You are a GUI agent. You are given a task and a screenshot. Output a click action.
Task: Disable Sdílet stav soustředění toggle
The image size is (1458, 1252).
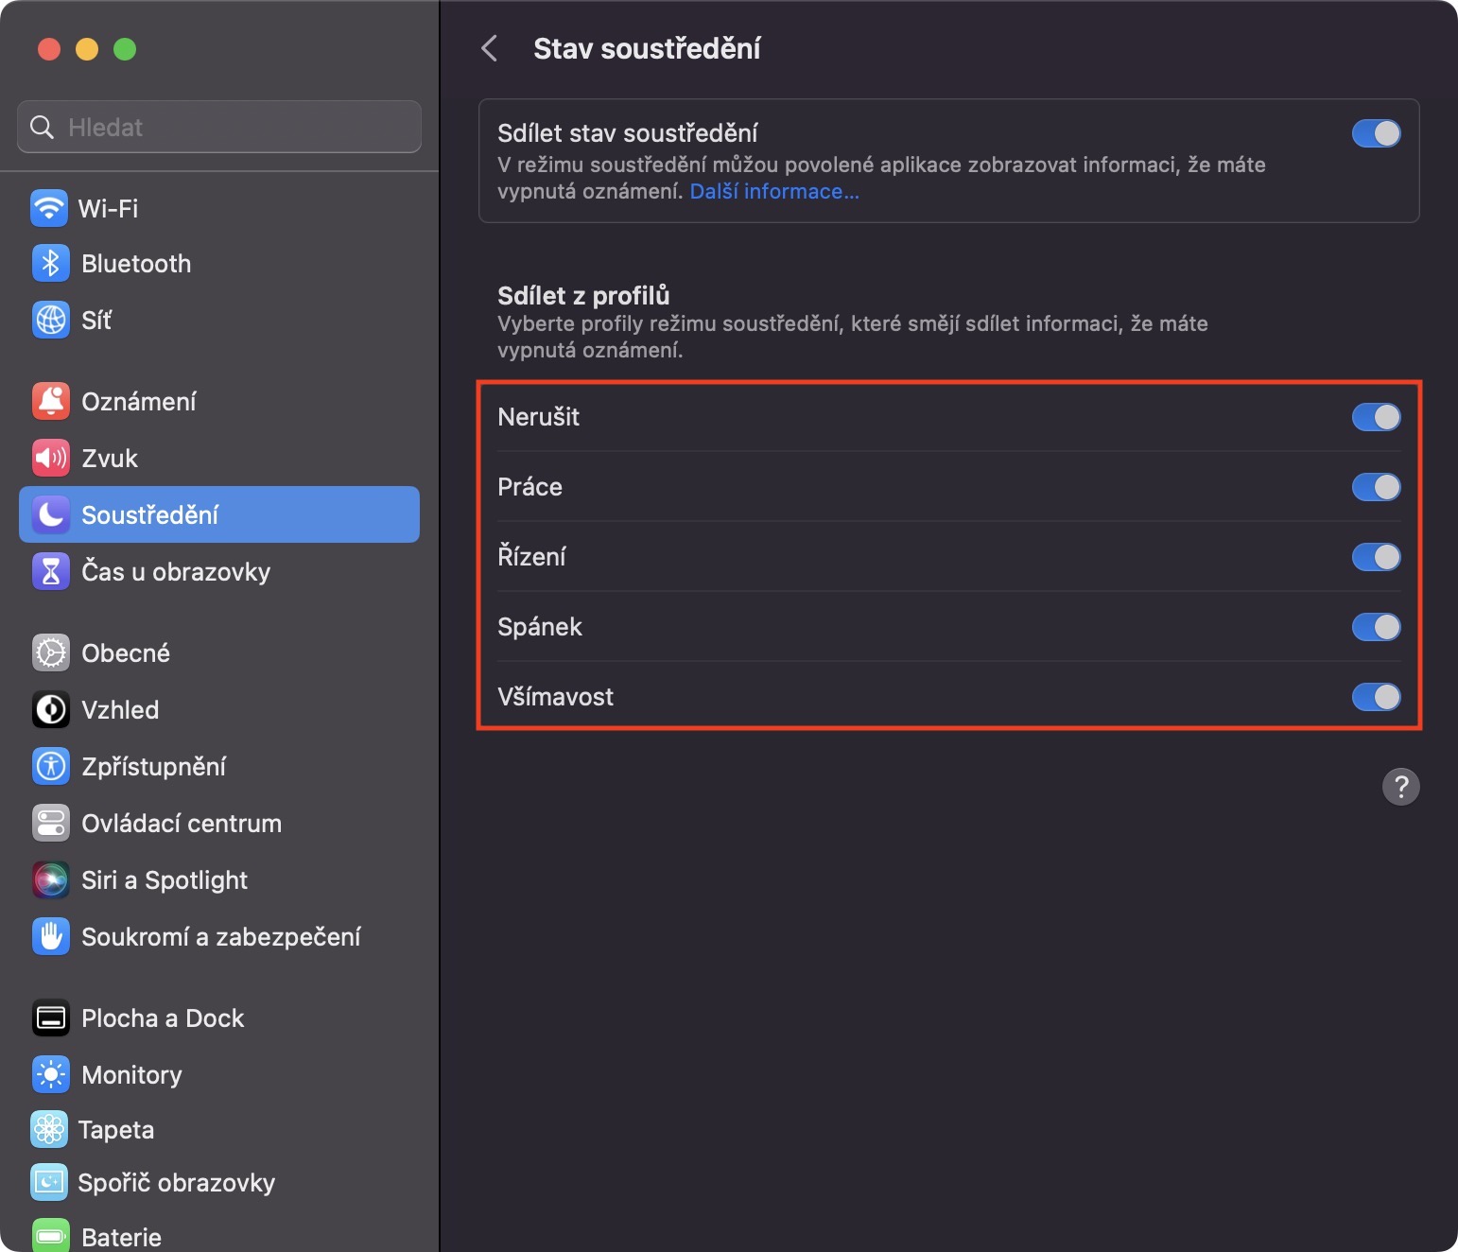[1376, 133]
